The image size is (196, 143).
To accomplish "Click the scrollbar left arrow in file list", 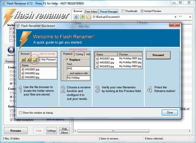I will click(75, 131).
